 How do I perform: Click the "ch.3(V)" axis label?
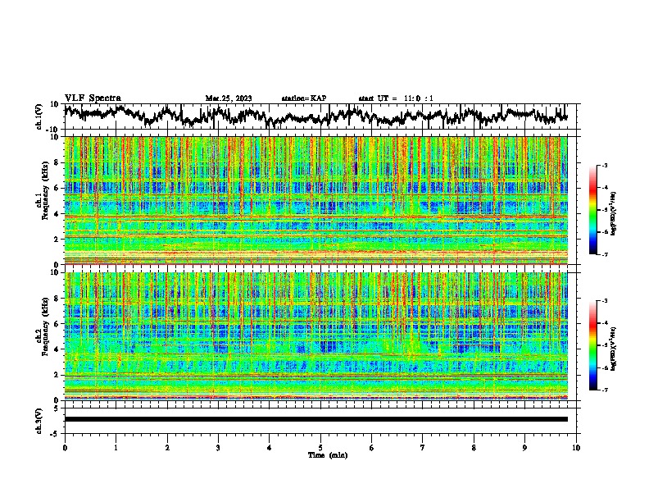coord(39,421)
